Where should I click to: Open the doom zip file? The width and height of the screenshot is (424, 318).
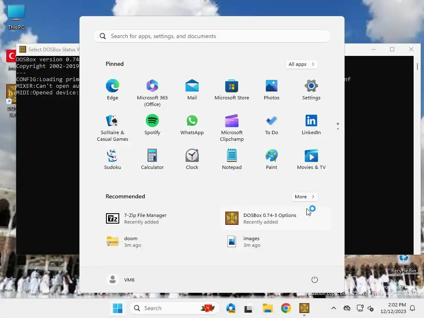[x=156, y=242]
